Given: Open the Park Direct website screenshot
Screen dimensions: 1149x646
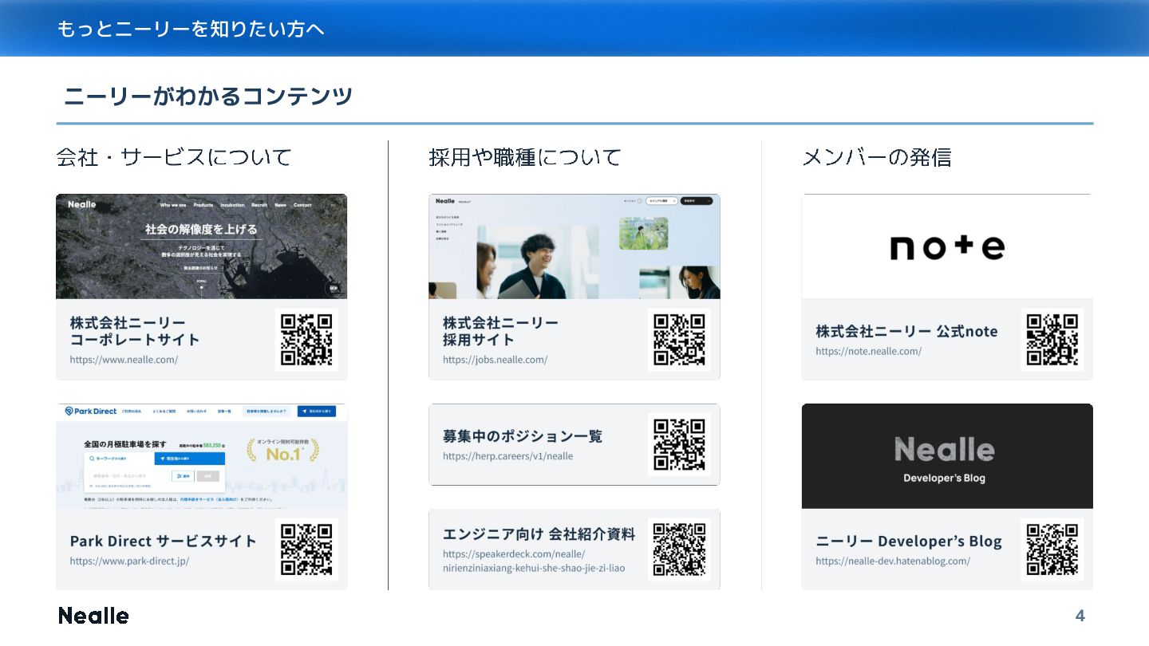Looking at the screenshot, I should [x=201, y=456].
